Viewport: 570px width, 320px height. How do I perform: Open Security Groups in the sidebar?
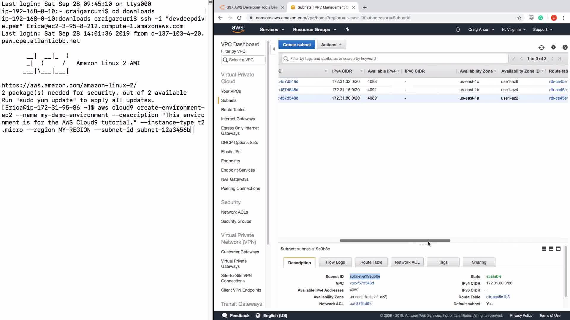(x=236, y=221)
